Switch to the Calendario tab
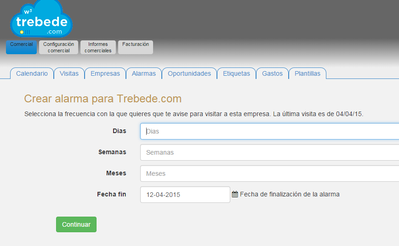399x246 pixels. 32,73
